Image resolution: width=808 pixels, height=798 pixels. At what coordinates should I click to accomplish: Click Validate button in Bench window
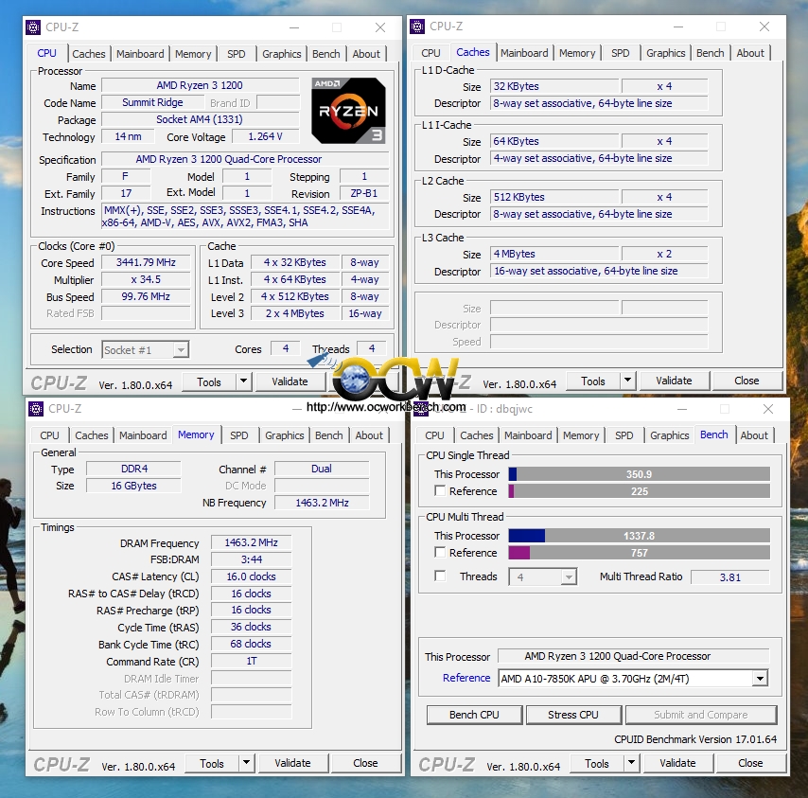[677, 763]
